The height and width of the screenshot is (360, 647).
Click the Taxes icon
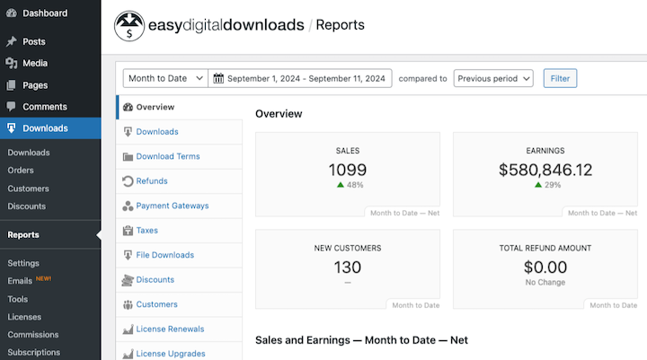(128, 231)
